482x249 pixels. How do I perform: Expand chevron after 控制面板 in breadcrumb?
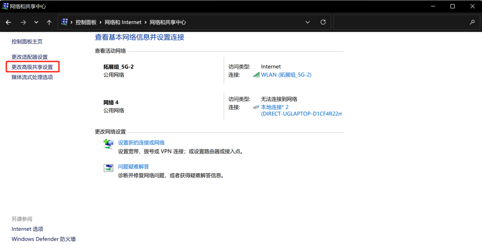pos(100,22)
